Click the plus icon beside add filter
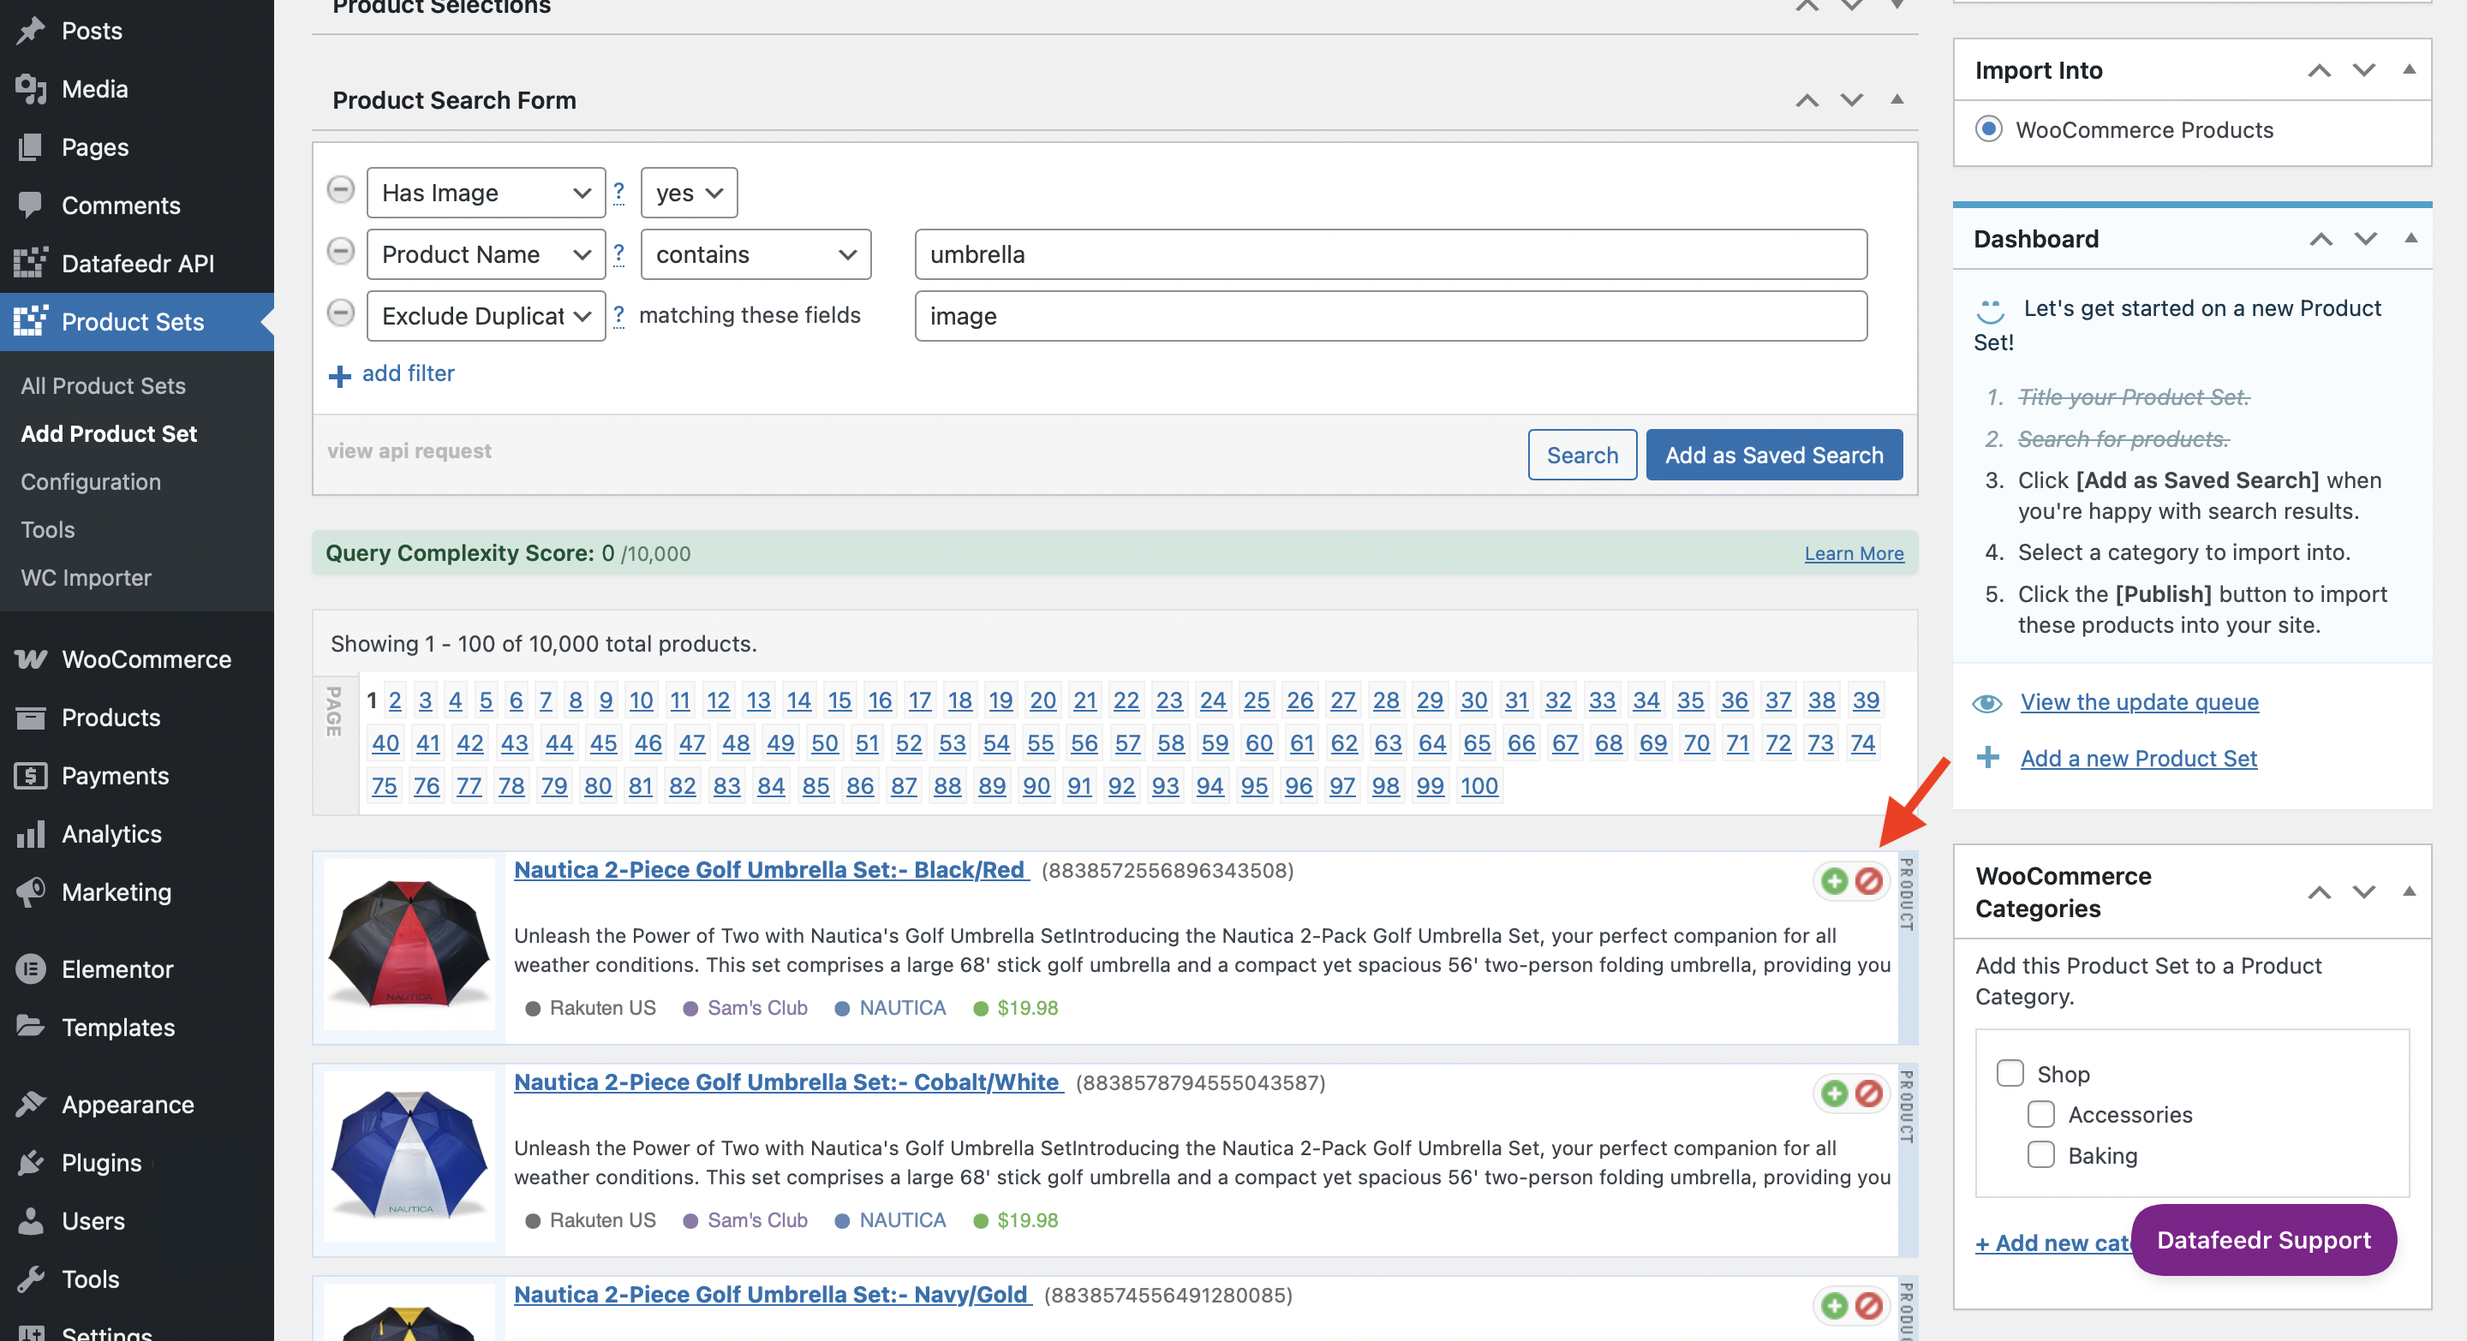Image resolution: width=2467 pixels, height=1341 pixels. pyautogui.click(x=339, y=375)
